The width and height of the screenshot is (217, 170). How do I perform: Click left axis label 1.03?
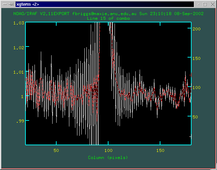(19, 23)
